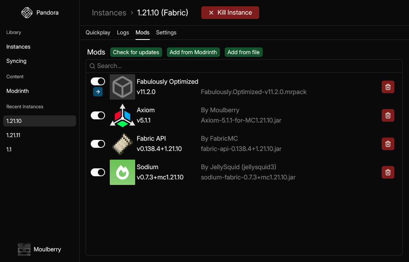Image resolution: width=409 pixels, height=262 pixels.
Task: Switch to the Logs tab
Action: 123,32
